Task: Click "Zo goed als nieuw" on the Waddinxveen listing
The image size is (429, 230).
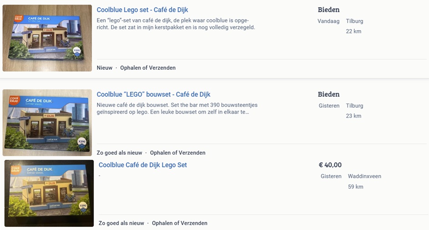Action: click(121, 223)
